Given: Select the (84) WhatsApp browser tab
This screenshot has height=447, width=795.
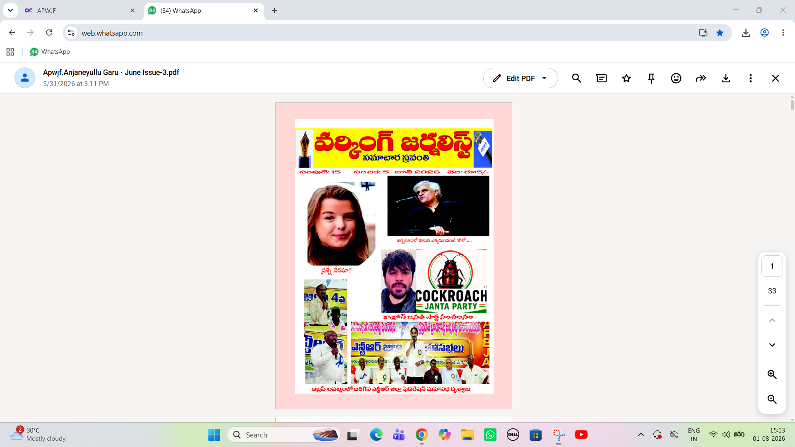Looking at the screenshot, I should tap(203, 10).
